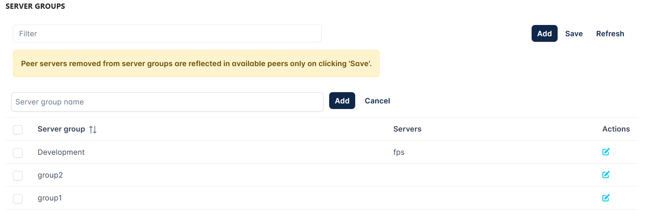
Task: Select the group2 row checkbox
Action: (x=18, y=175)
